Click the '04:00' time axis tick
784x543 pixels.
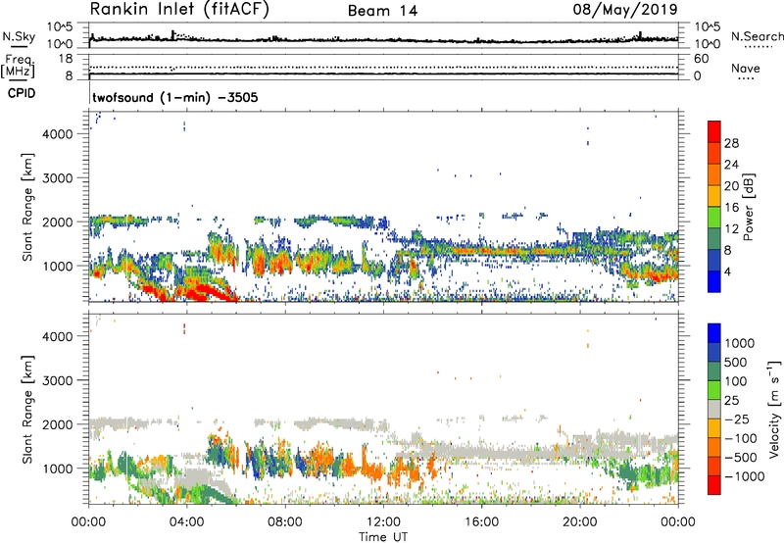(x=186, y=522)
